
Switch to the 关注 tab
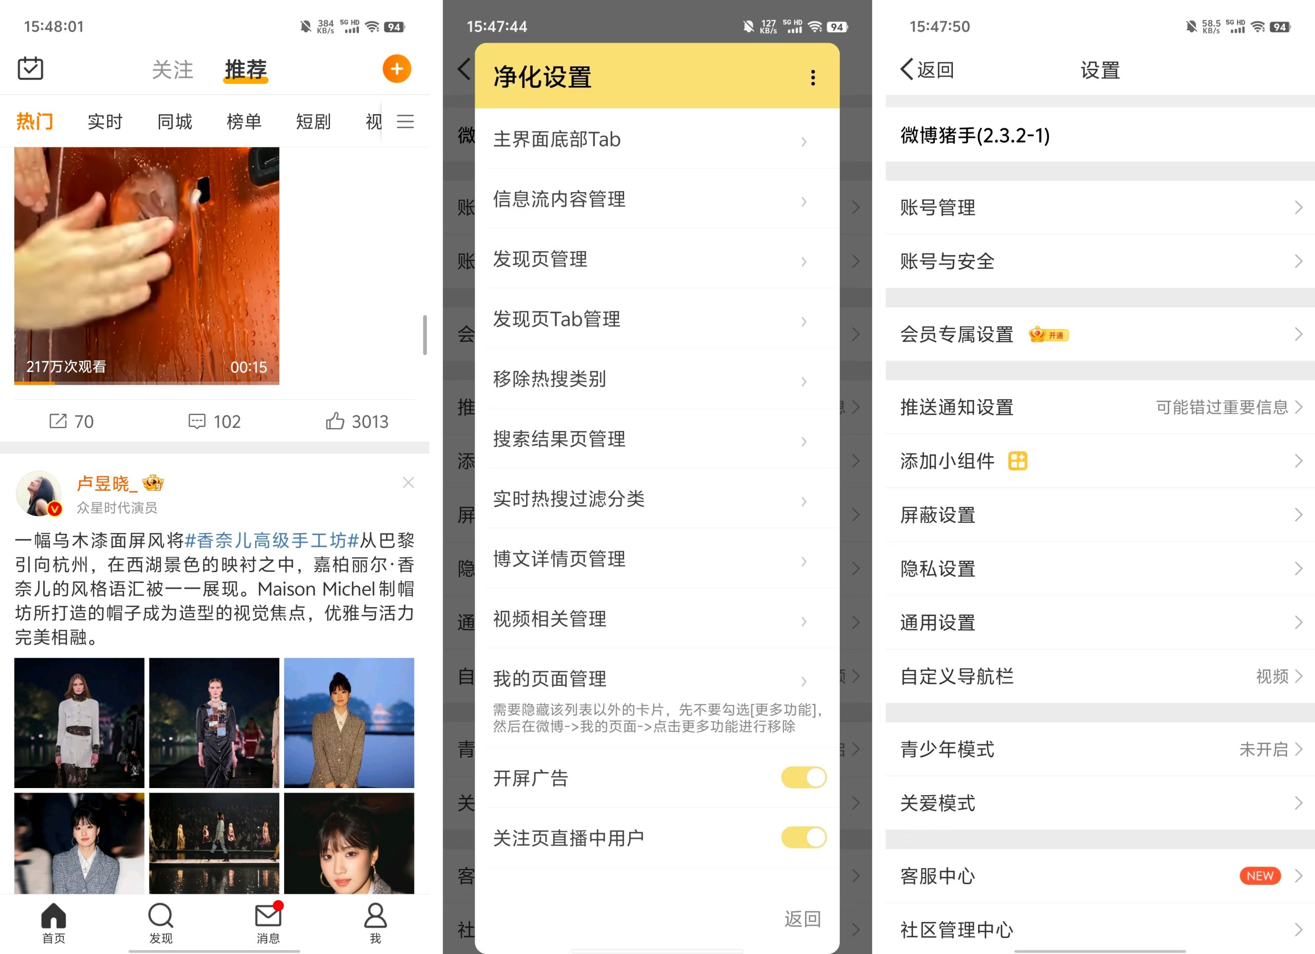tap(172, 69)
